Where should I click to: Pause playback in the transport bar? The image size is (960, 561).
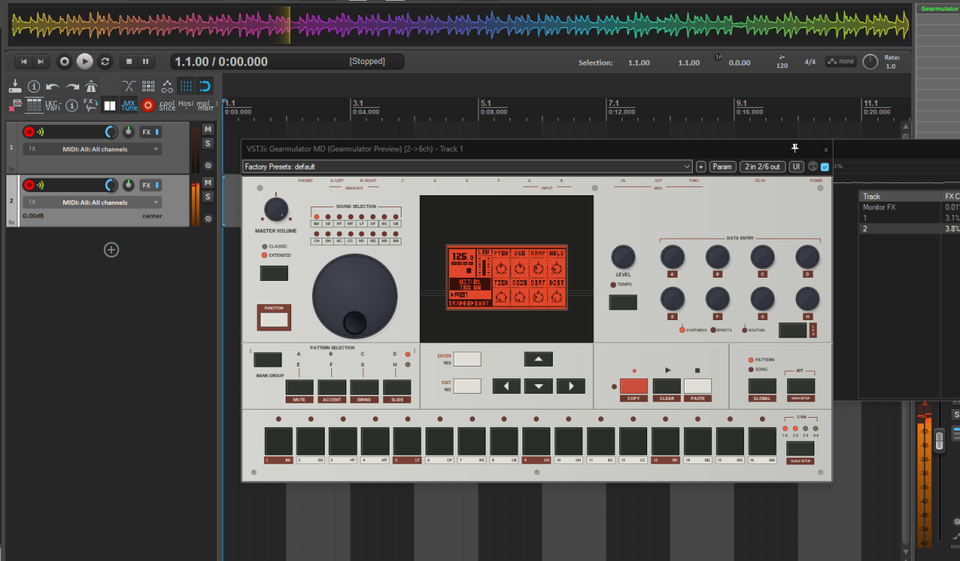point(146,62)
